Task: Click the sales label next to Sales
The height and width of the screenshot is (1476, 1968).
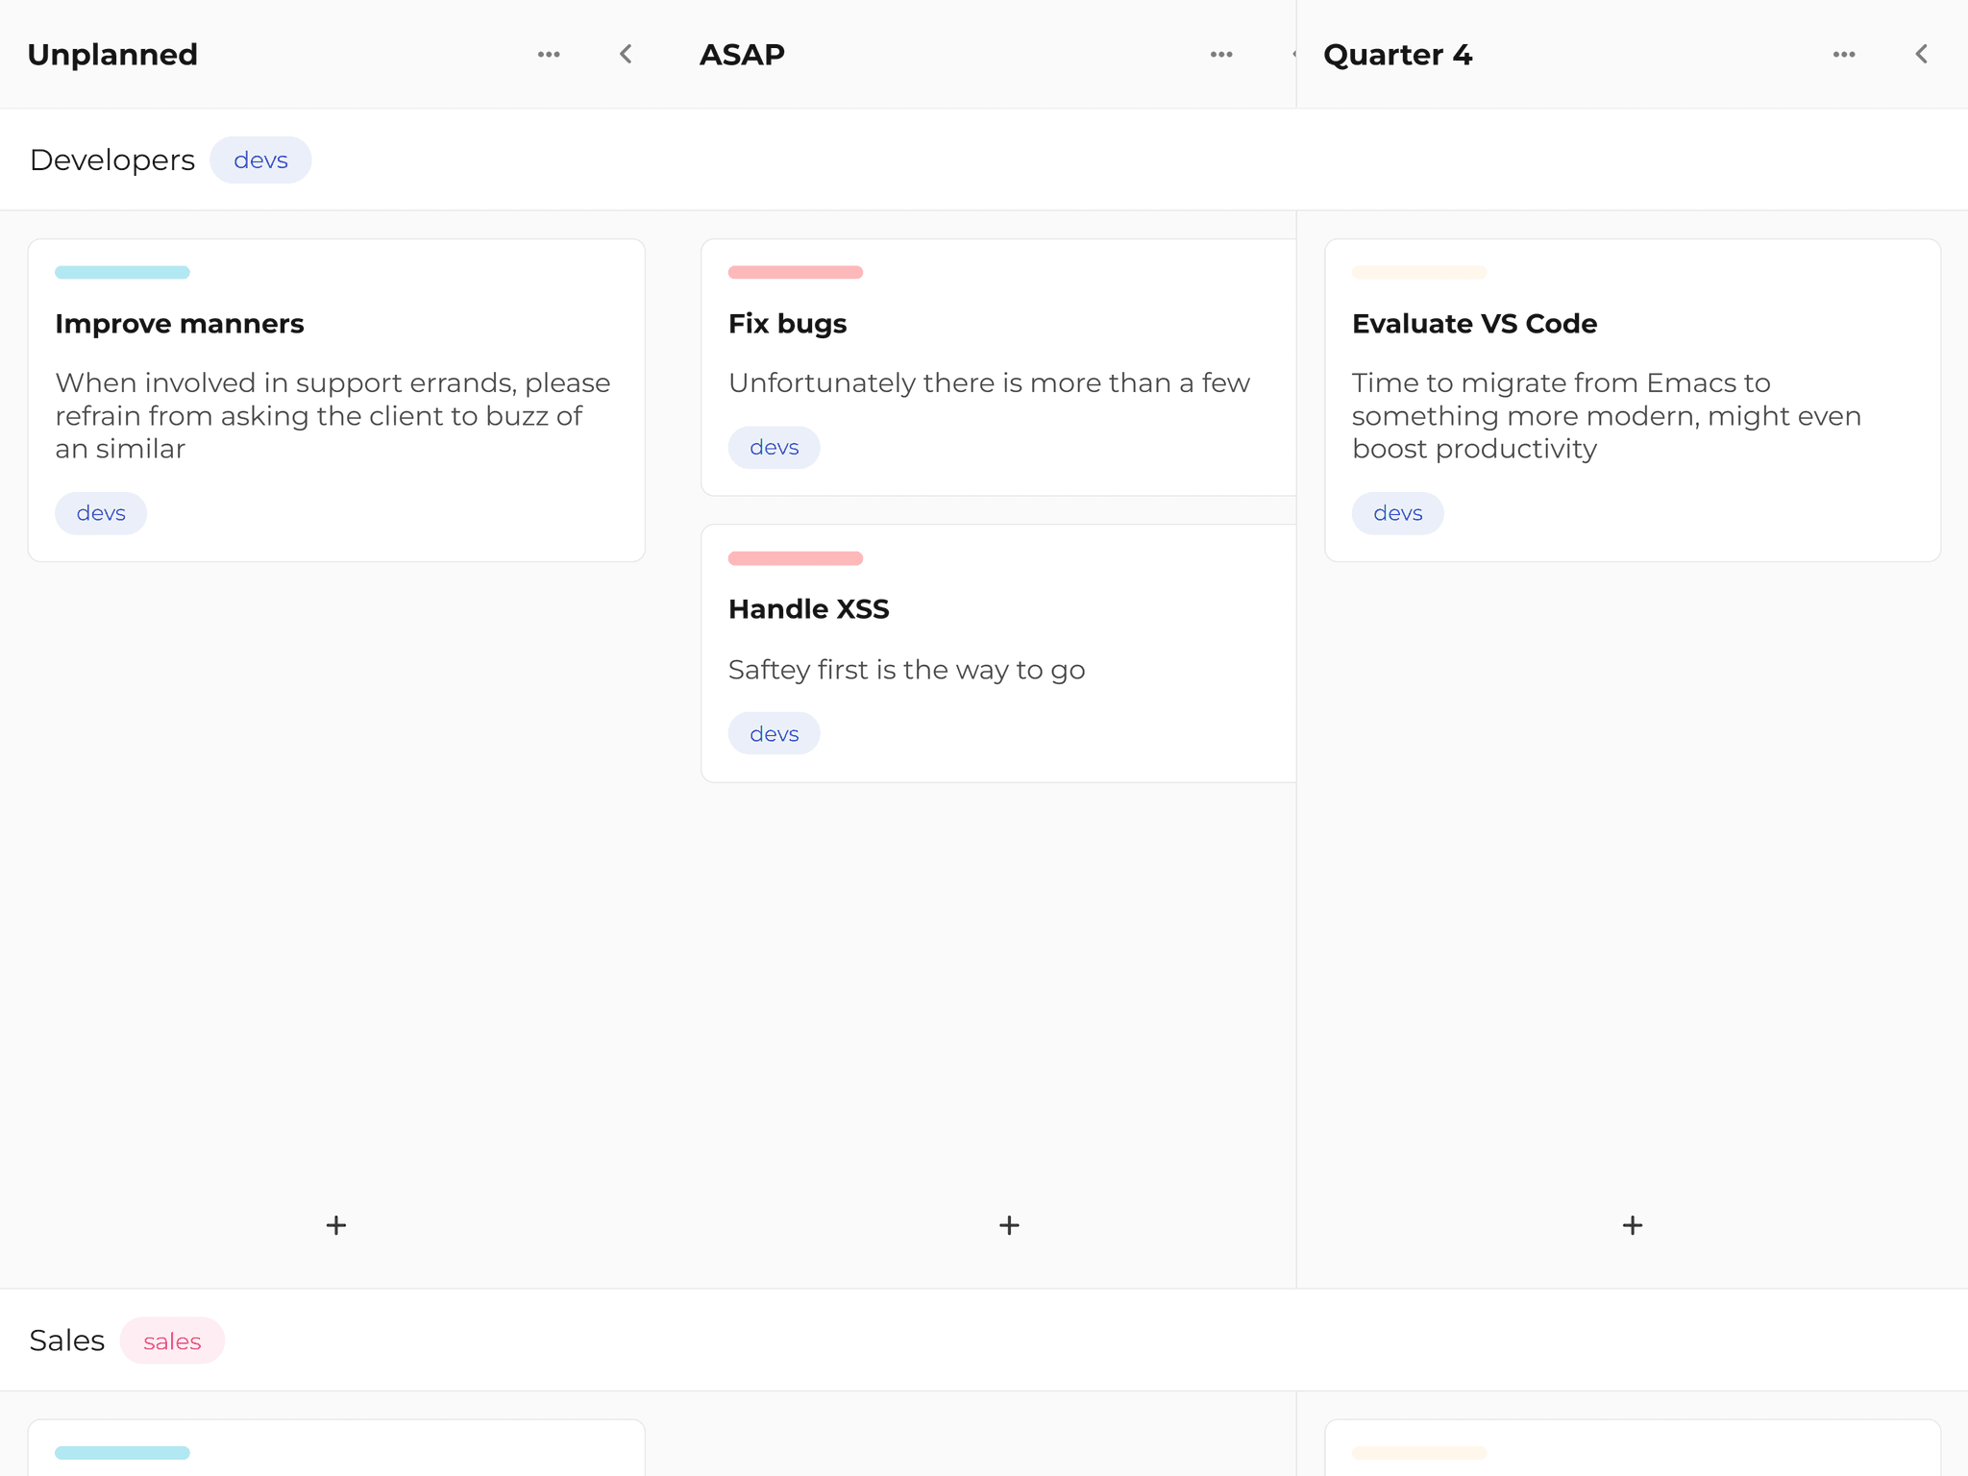Action: click(172, 1341)
